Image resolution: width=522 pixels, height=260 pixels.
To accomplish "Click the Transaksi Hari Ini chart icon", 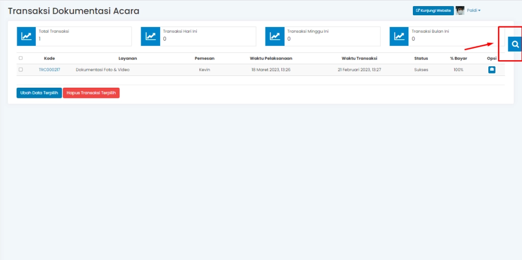I will pyautogui.click(x=150, y=36).
